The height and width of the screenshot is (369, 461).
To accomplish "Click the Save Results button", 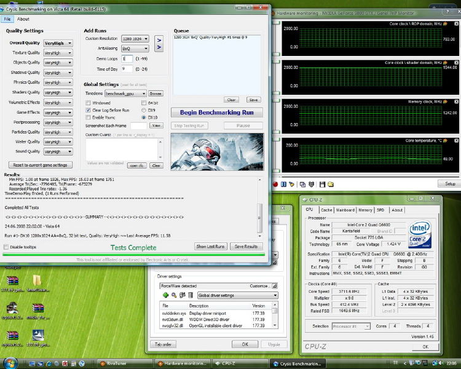I will point(246,246).
